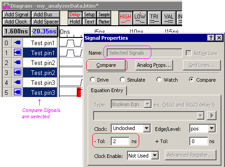Click the compare icon for row 1 Test.pin1
The height and width of the screenshot is (167, 225).
18,53
